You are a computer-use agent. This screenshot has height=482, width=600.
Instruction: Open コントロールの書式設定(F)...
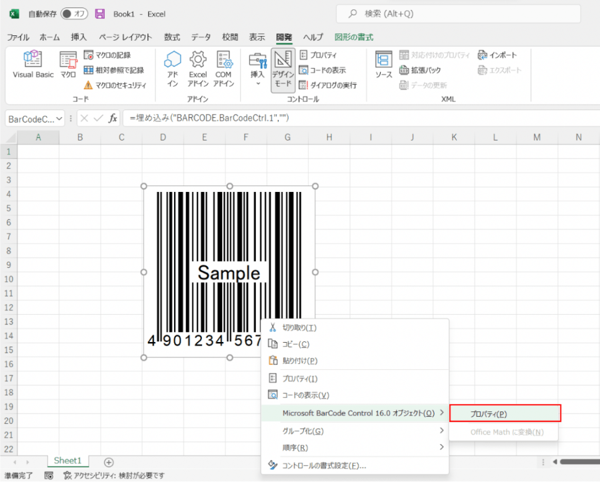coord(355,465)
